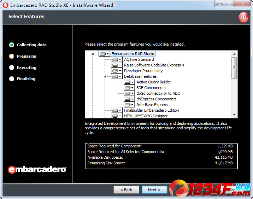Click drive icon for Raize CodeSite Express
Screen dimensions: 253x199
[115, 65]
